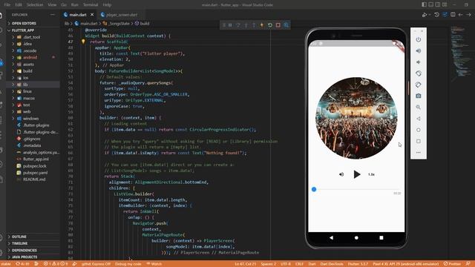Viewport: 475px width, 267px height.
Task: Click the lightbulb code action on line 47
Action: click(83, 42)
